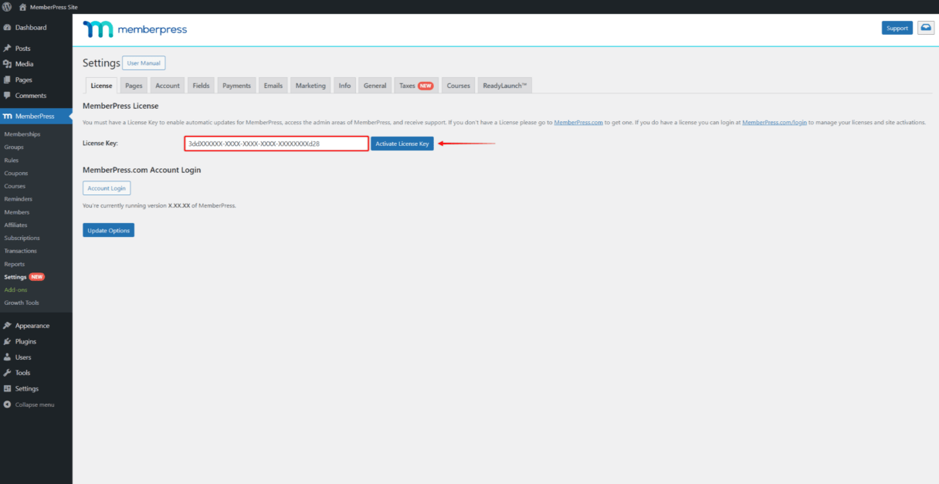Open the Dashboard icon in sidebar
This screenshot has height=484, width=939.
tap(7, 28)
